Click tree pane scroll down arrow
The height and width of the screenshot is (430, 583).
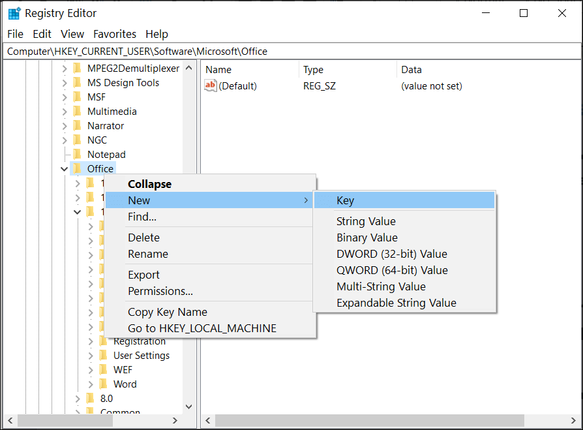pos(189,407)
